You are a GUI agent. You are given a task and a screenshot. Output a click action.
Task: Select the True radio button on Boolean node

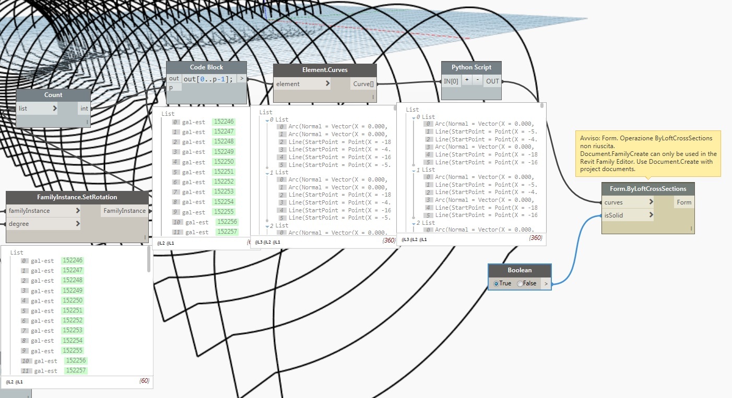click(496, 283)
